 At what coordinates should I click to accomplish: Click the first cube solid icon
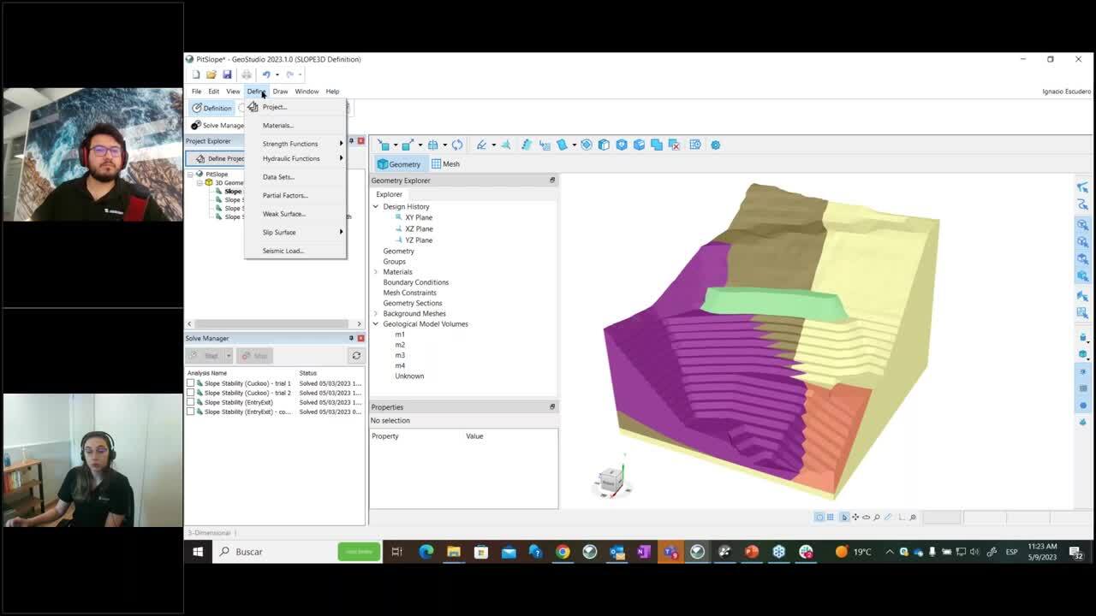tap(605, 145)
